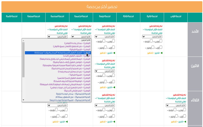This screenshot has height=127, width=203.
Task: Enable إثراء for Tuesday first period
Action: point(184,116)
